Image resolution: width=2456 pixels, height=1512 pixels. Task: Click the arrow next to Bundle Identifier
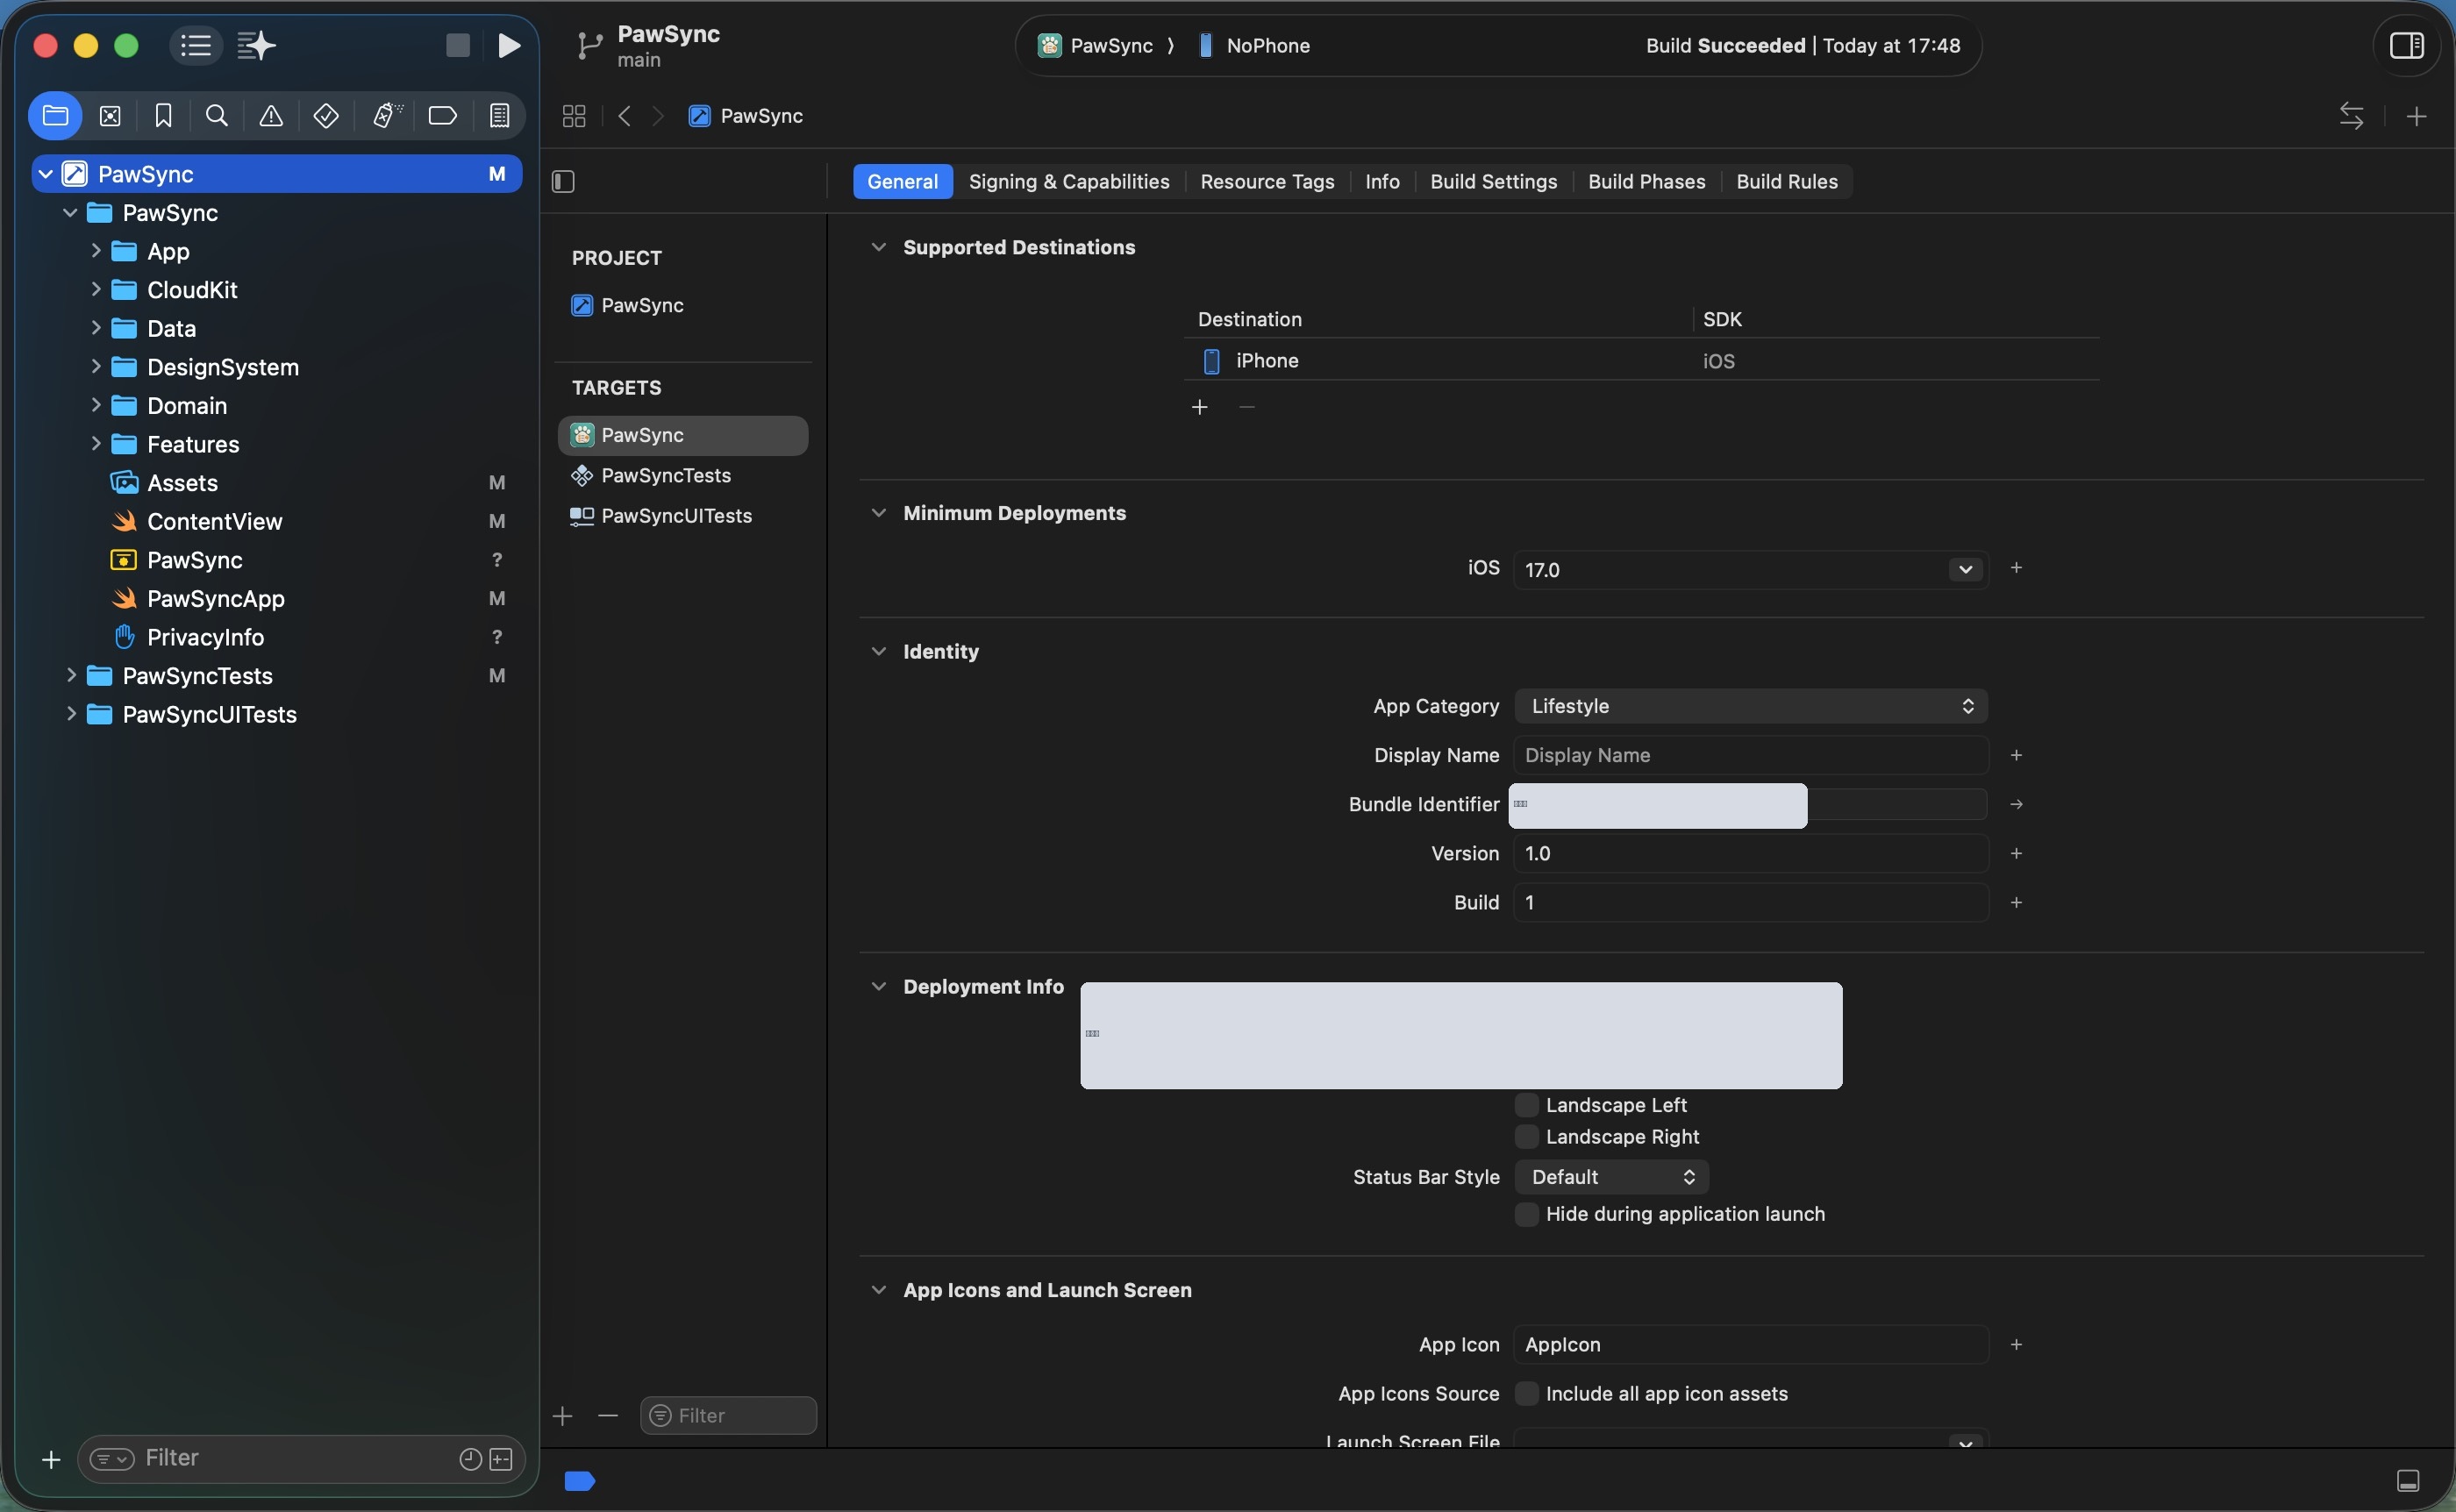tap(2016, 804)
